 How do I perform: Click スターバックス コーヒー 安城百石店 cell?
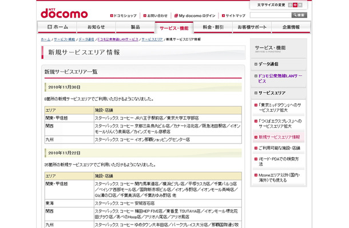coord(168,203)
